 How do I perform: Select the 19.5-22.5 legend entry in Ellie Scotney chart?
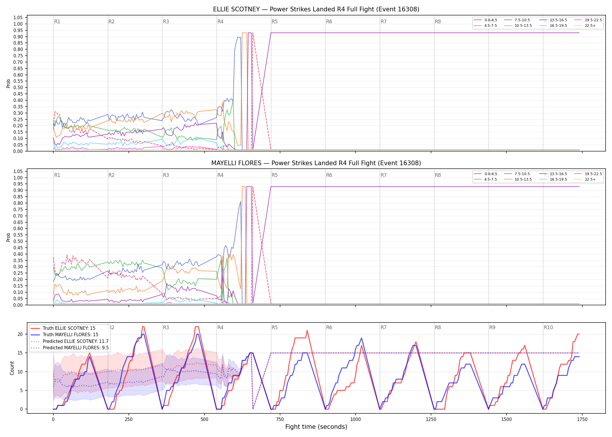point(588,20)
